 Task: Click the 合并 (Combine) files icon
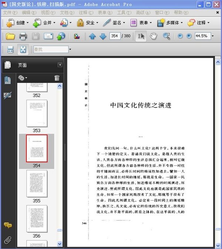tap(37, 23)
